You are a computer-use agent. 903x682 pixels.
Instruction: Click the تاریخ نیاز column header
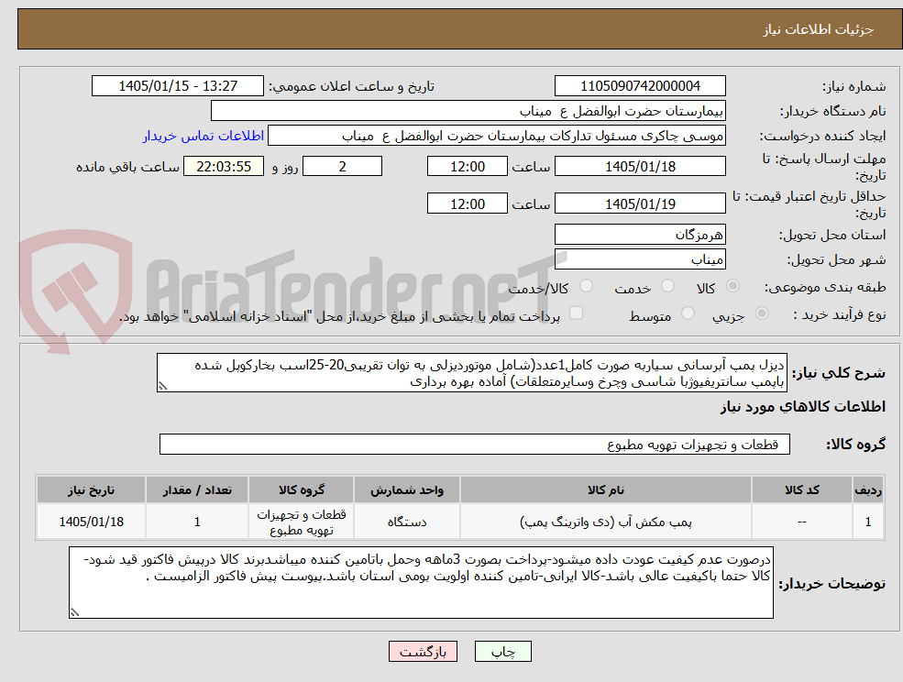91,490
